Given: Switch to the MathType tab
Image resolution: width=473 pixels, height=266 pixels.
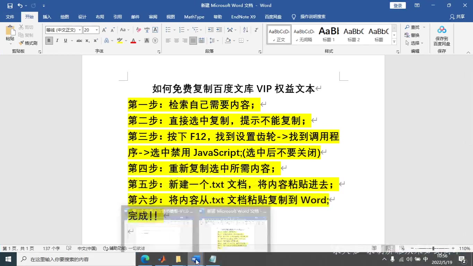Looking at the screenshot, I should tap(194, 17).
